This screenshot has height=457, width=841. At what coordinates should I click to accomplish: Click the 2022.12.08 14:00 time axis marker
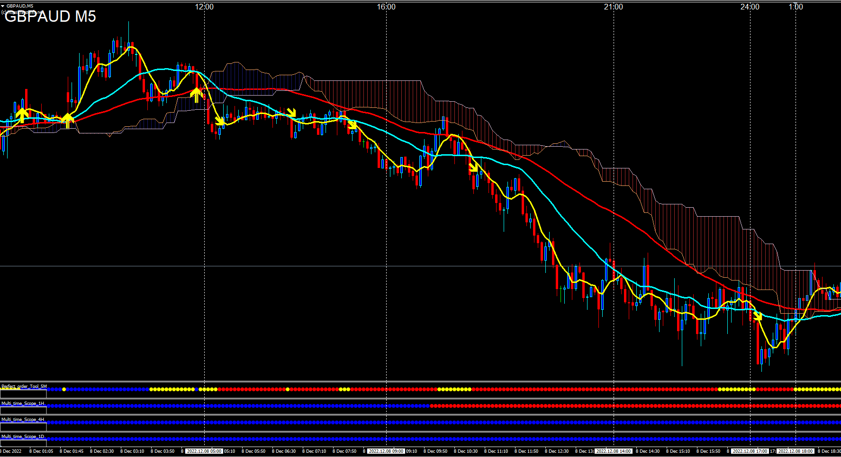(614, 451)
